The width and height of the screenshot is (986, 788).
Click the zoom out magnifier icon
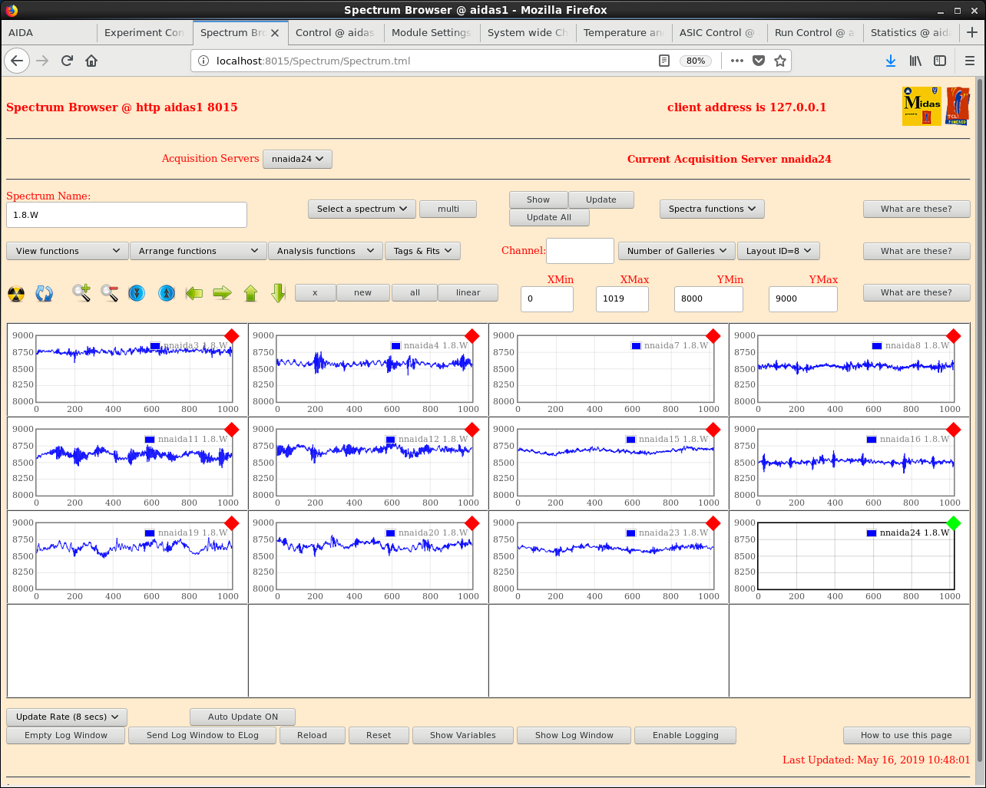pyautogui.click(x=109, y=293)
